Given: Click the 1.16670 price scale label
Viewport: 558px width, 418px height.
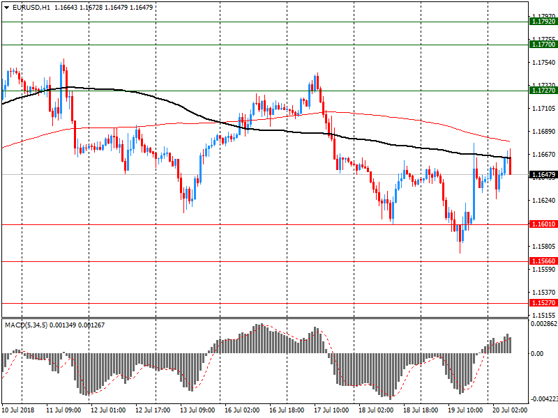Looking at the screenshot, I should coord(543,154).
